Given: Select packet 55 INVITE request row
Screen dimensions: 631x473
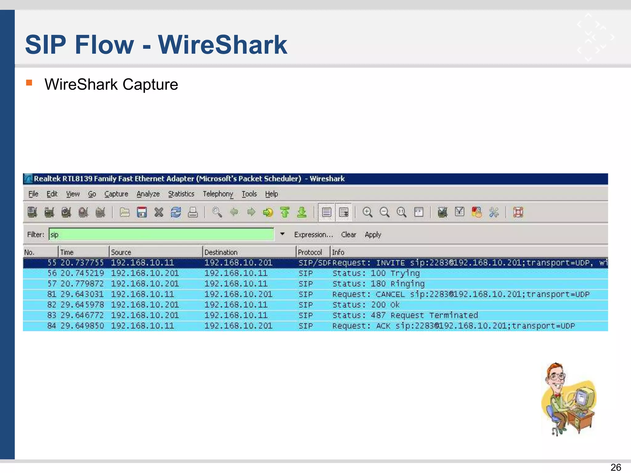Looking at the screenshot, I should pyautogui.click(x=315, y=263).
